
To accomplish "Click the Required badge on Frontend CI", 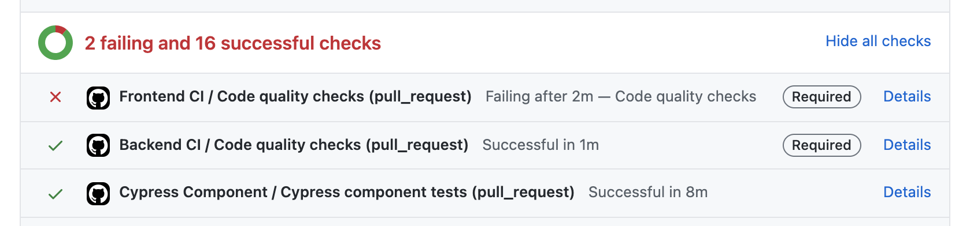I will pyautogui.click(x=821, y=97).
